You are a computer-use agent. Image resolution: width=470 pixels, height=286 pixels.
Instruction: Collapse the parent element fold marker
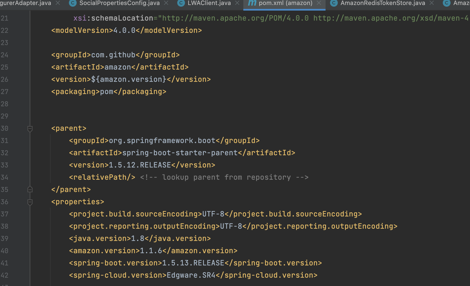click(x=30, y=129)
